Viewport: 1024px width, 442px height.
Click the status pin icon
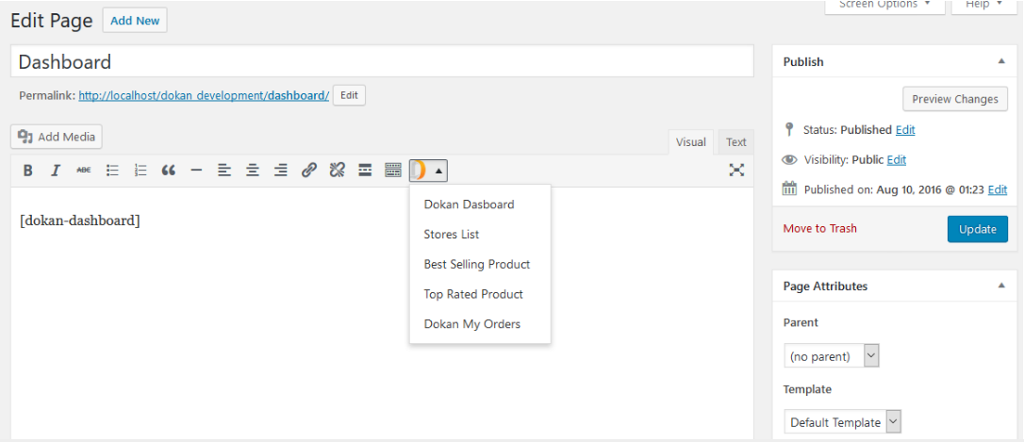789,129
